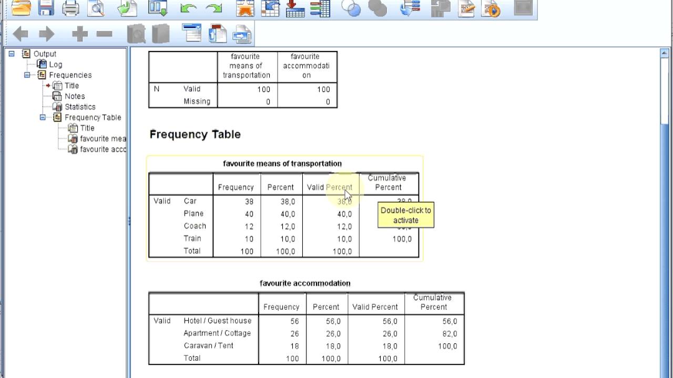Save the output with the floppy icon
The image size is (673, 378).
(x=46, y=7)
